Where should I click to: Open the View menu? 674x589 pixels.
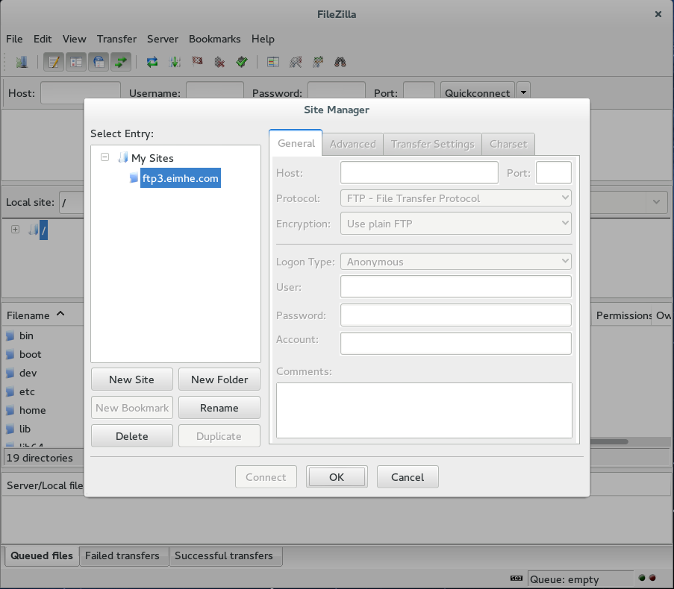coord(75,39)
